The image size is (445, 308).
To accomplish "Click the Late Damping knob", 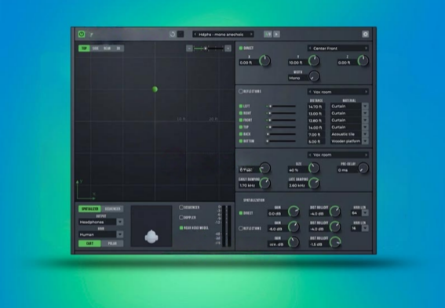I will (x=314, y=183).
